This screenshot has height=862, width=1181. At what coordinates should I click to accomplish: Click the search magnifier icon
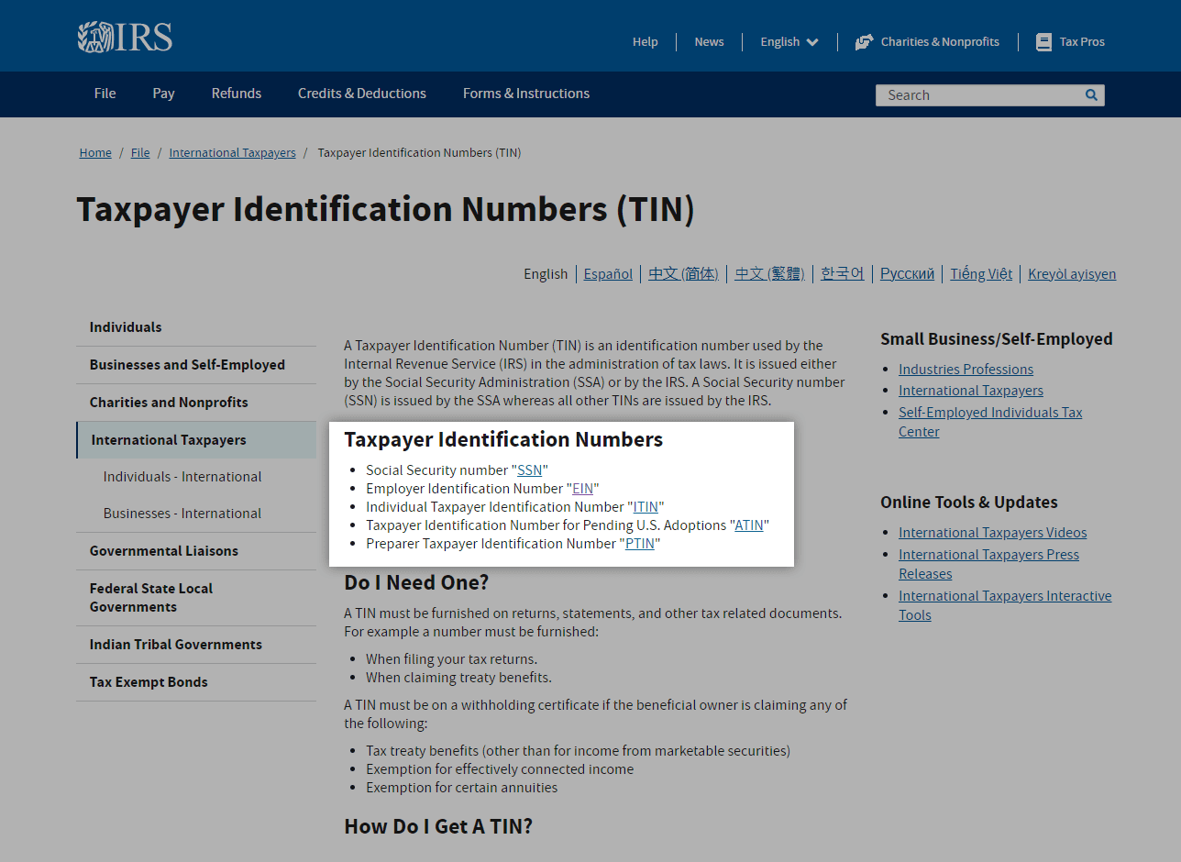coord(1091,94)
